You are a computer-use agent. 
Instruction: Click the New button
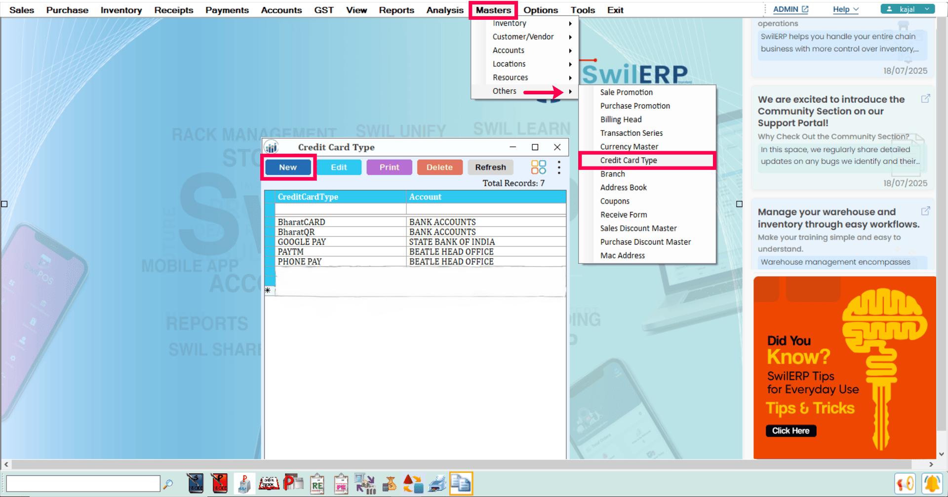point(288,167)
